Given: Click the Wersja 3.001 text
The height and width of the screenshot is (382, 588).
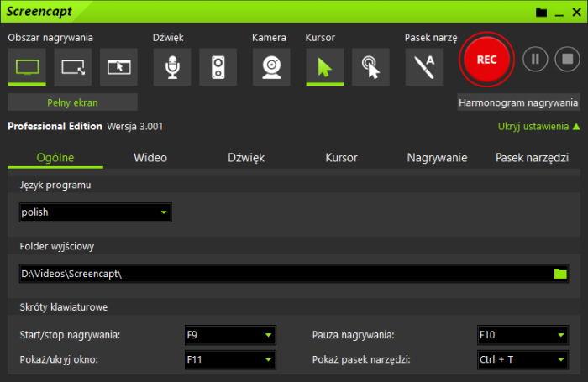Looking at the screenshot, I should [135, 126].
